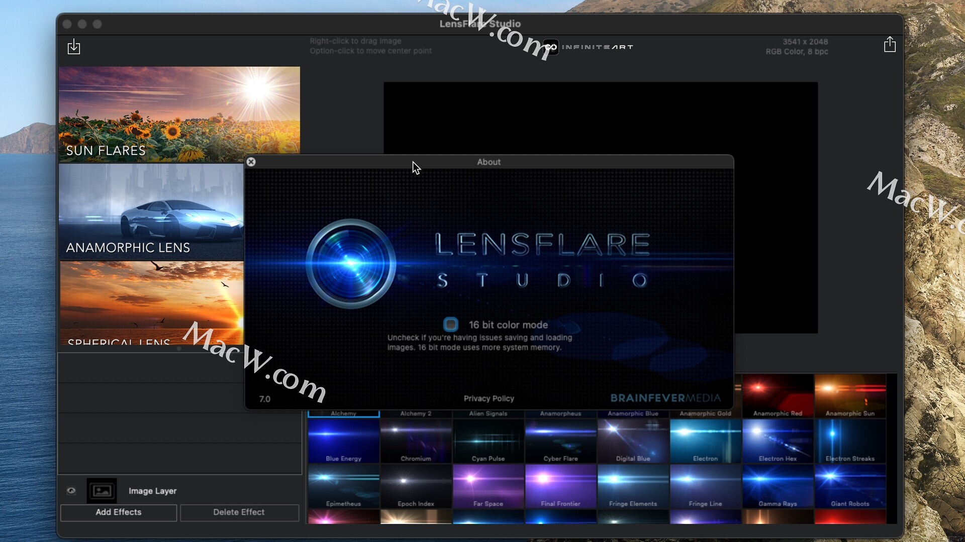
Task: Click the Anamorphic Blue preset label
Action: 633,414
